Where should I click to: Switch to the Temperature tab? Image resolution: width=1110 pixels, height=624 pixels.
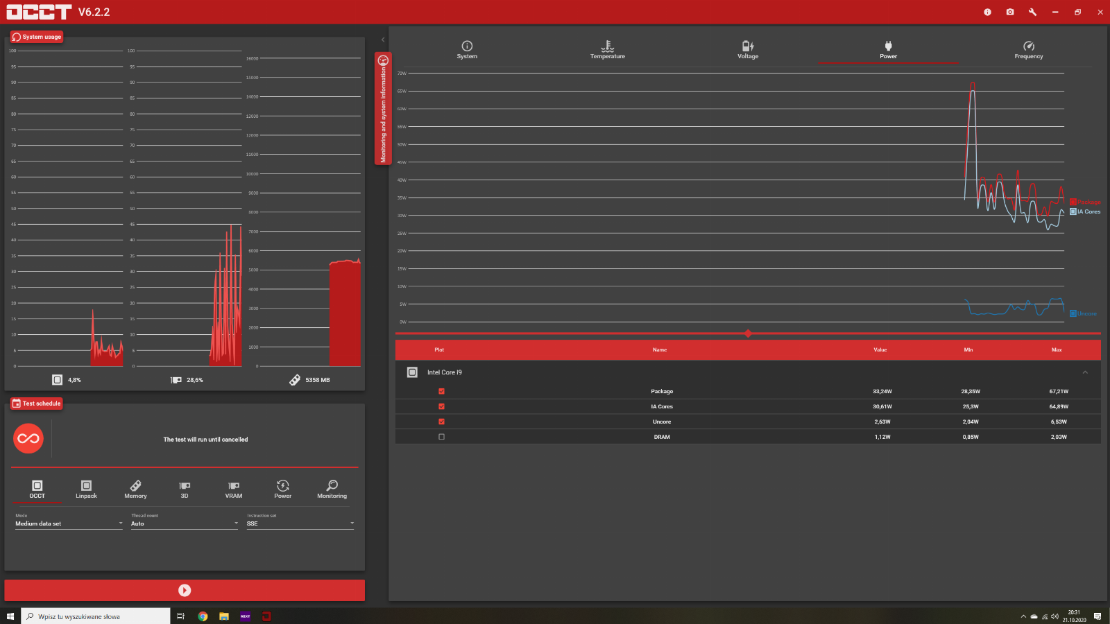[x=607, y=50]
